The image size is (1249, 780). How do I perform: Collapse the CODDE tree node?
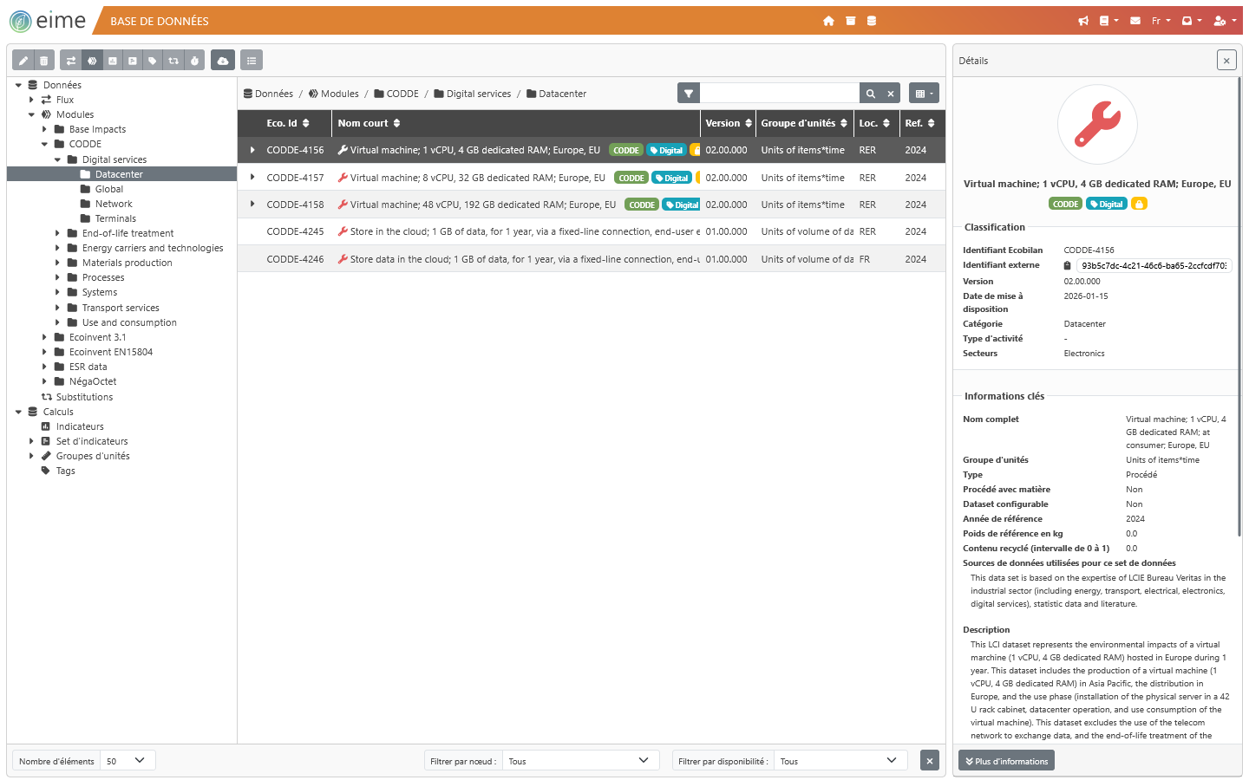(44, 144)
